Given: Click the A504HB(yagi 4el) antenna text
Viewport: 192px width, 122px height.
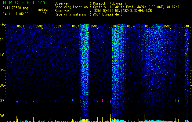Looking at the screenshot, I should point(108,14).
